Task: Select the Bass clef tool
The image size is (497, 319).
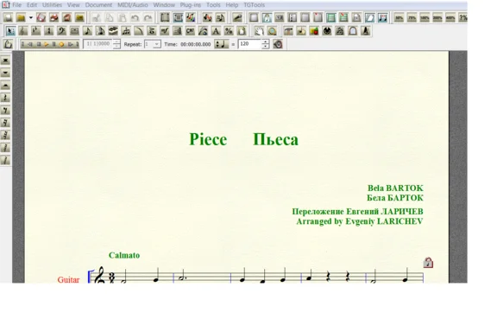Action: tap(61, 31)
